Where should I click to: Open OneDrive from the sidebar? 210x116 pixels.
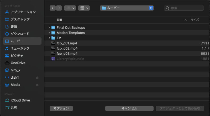point(18,63)
